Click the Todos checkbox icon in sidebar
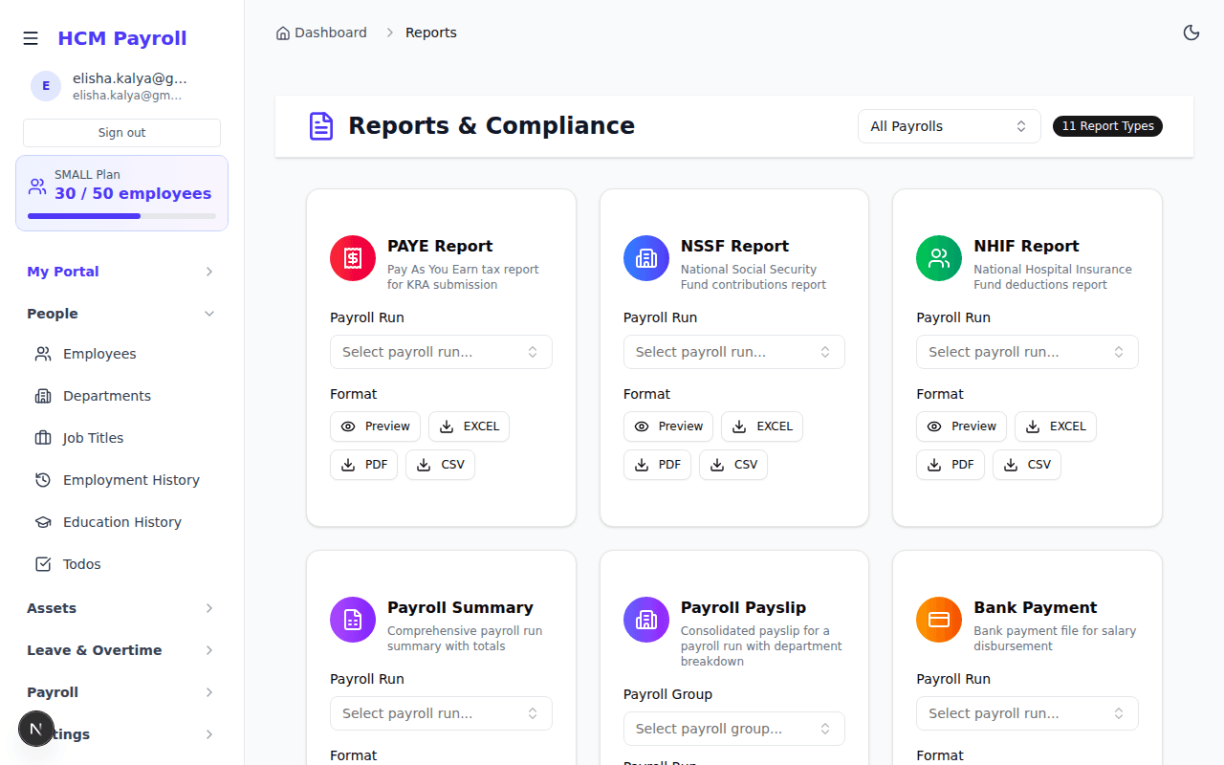Screen dimensions: 1224x765 click(x=42, y=564)
